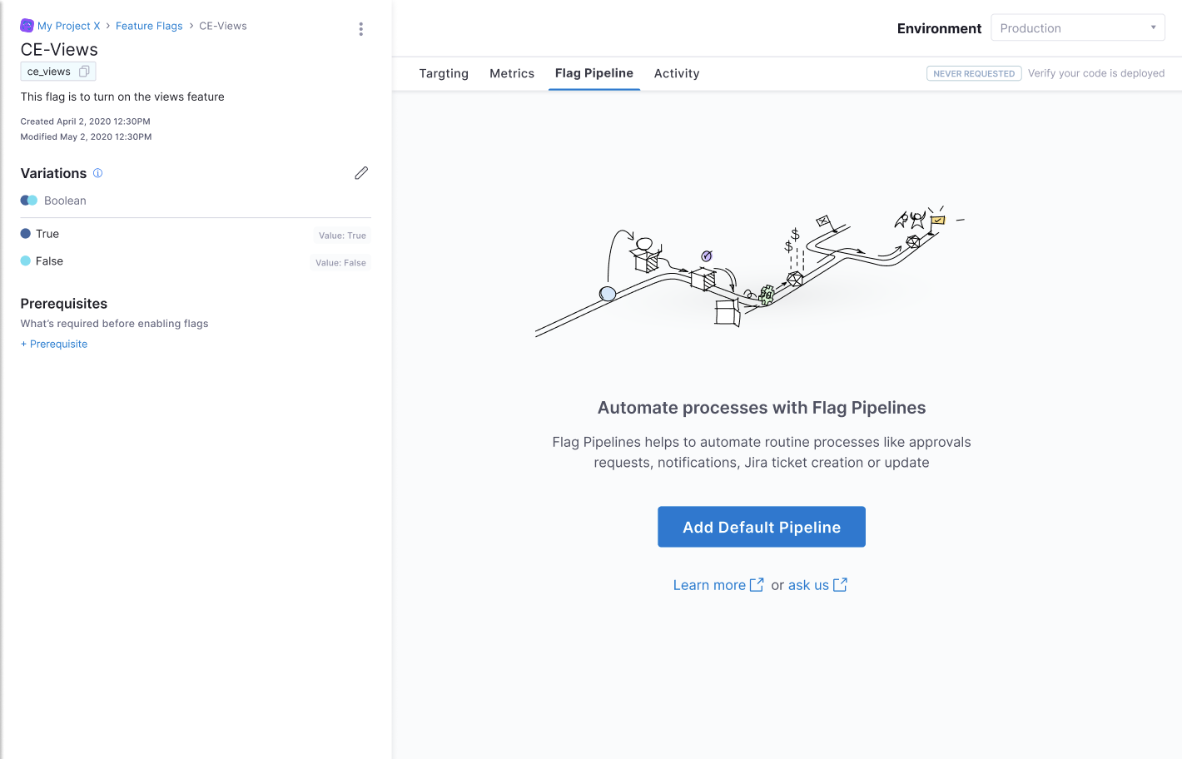Click the external link icon beside ask us
The image size is (1182, 759).
[840, 585]
